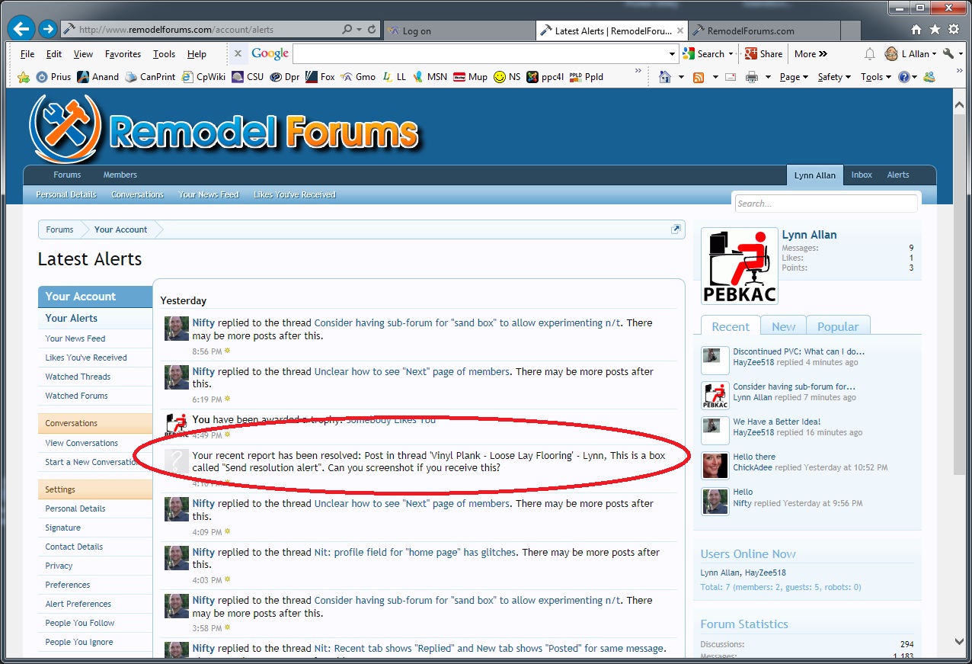Open the L Allan Google account dropdown
Image resolution: width=972 pixels, height=664 pixels.
tap(911, 54)
